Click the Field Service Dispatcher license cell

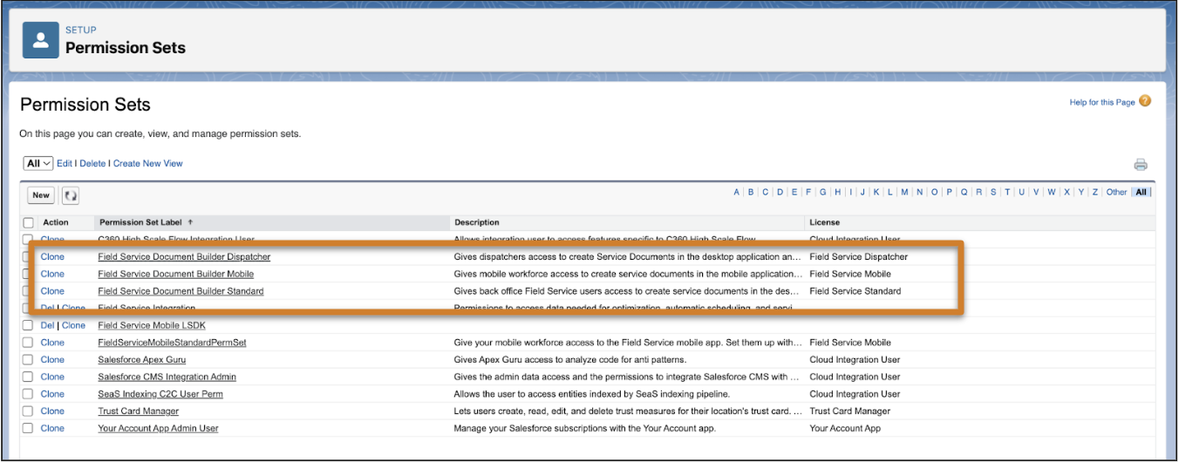858,257
